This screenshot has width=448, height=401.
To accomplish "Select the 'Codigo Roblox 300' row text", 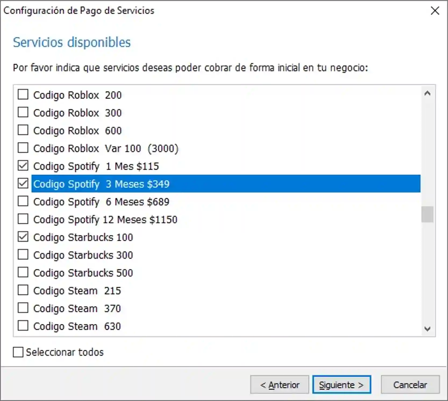I will (x=77, y=113).
